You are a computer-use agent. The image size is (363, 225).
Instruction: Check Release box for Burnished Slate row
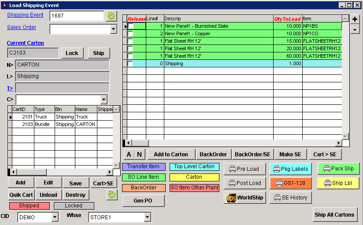(x=130, y=26)
